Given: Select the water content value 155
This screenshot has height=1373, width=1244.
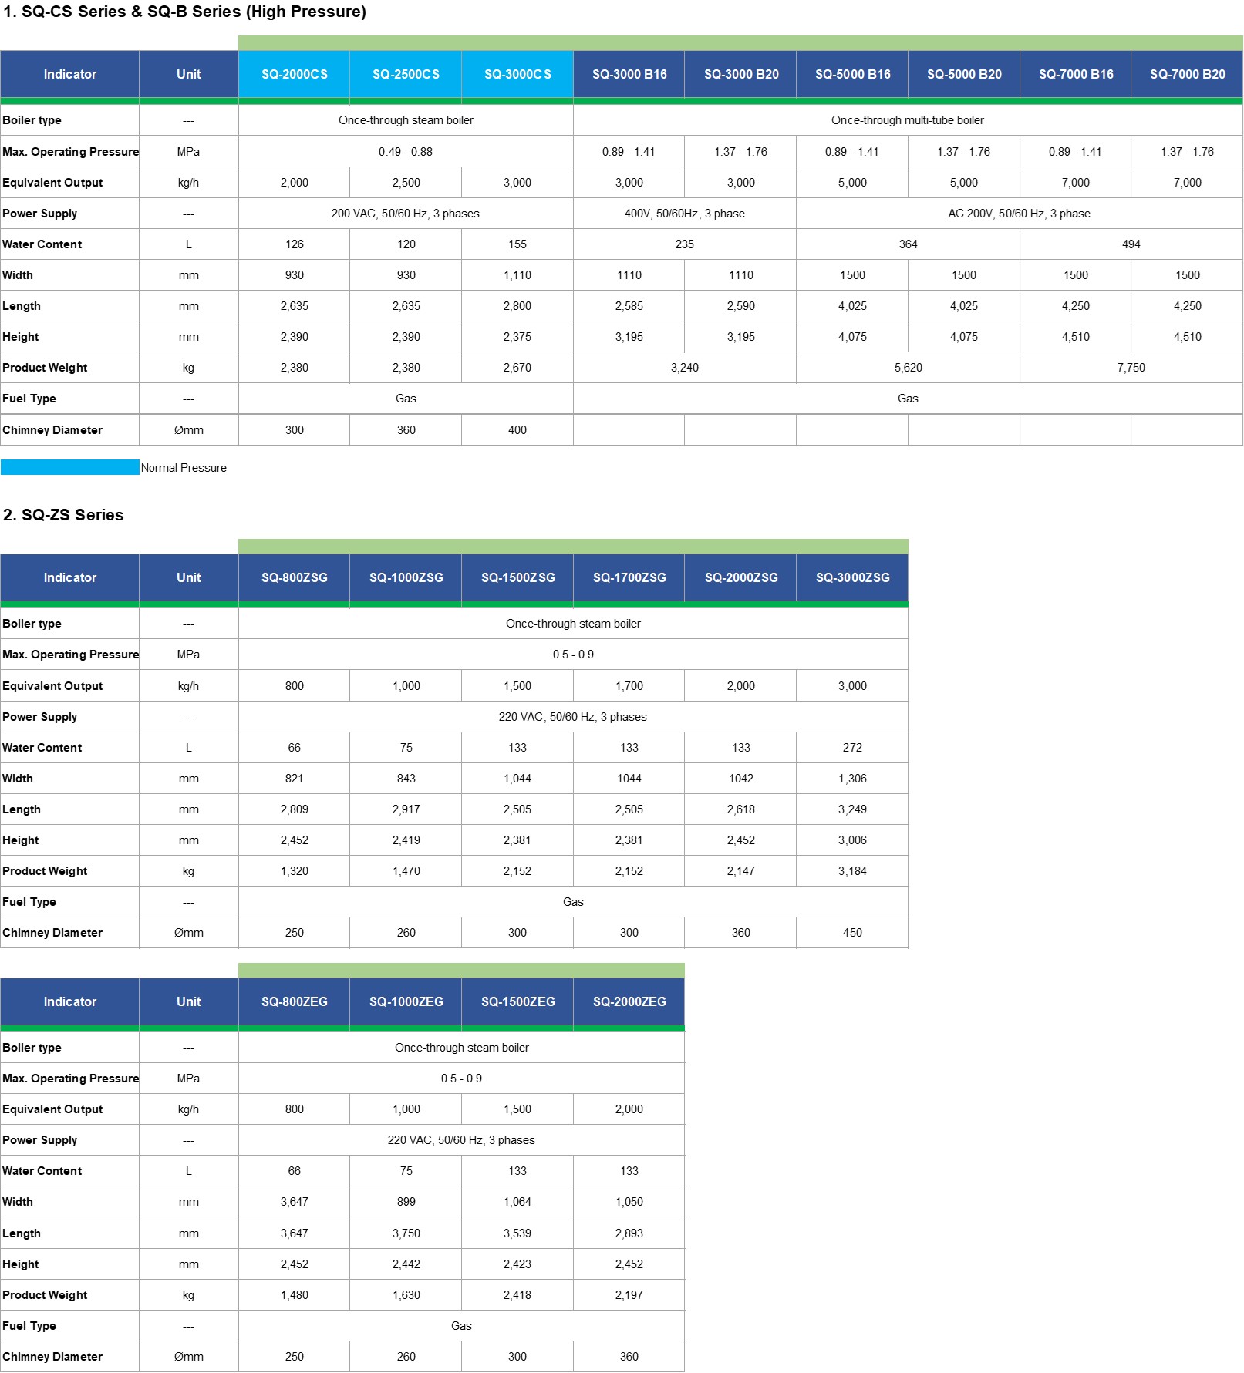Looking at the screenshot, I should [x=517, y=244].
